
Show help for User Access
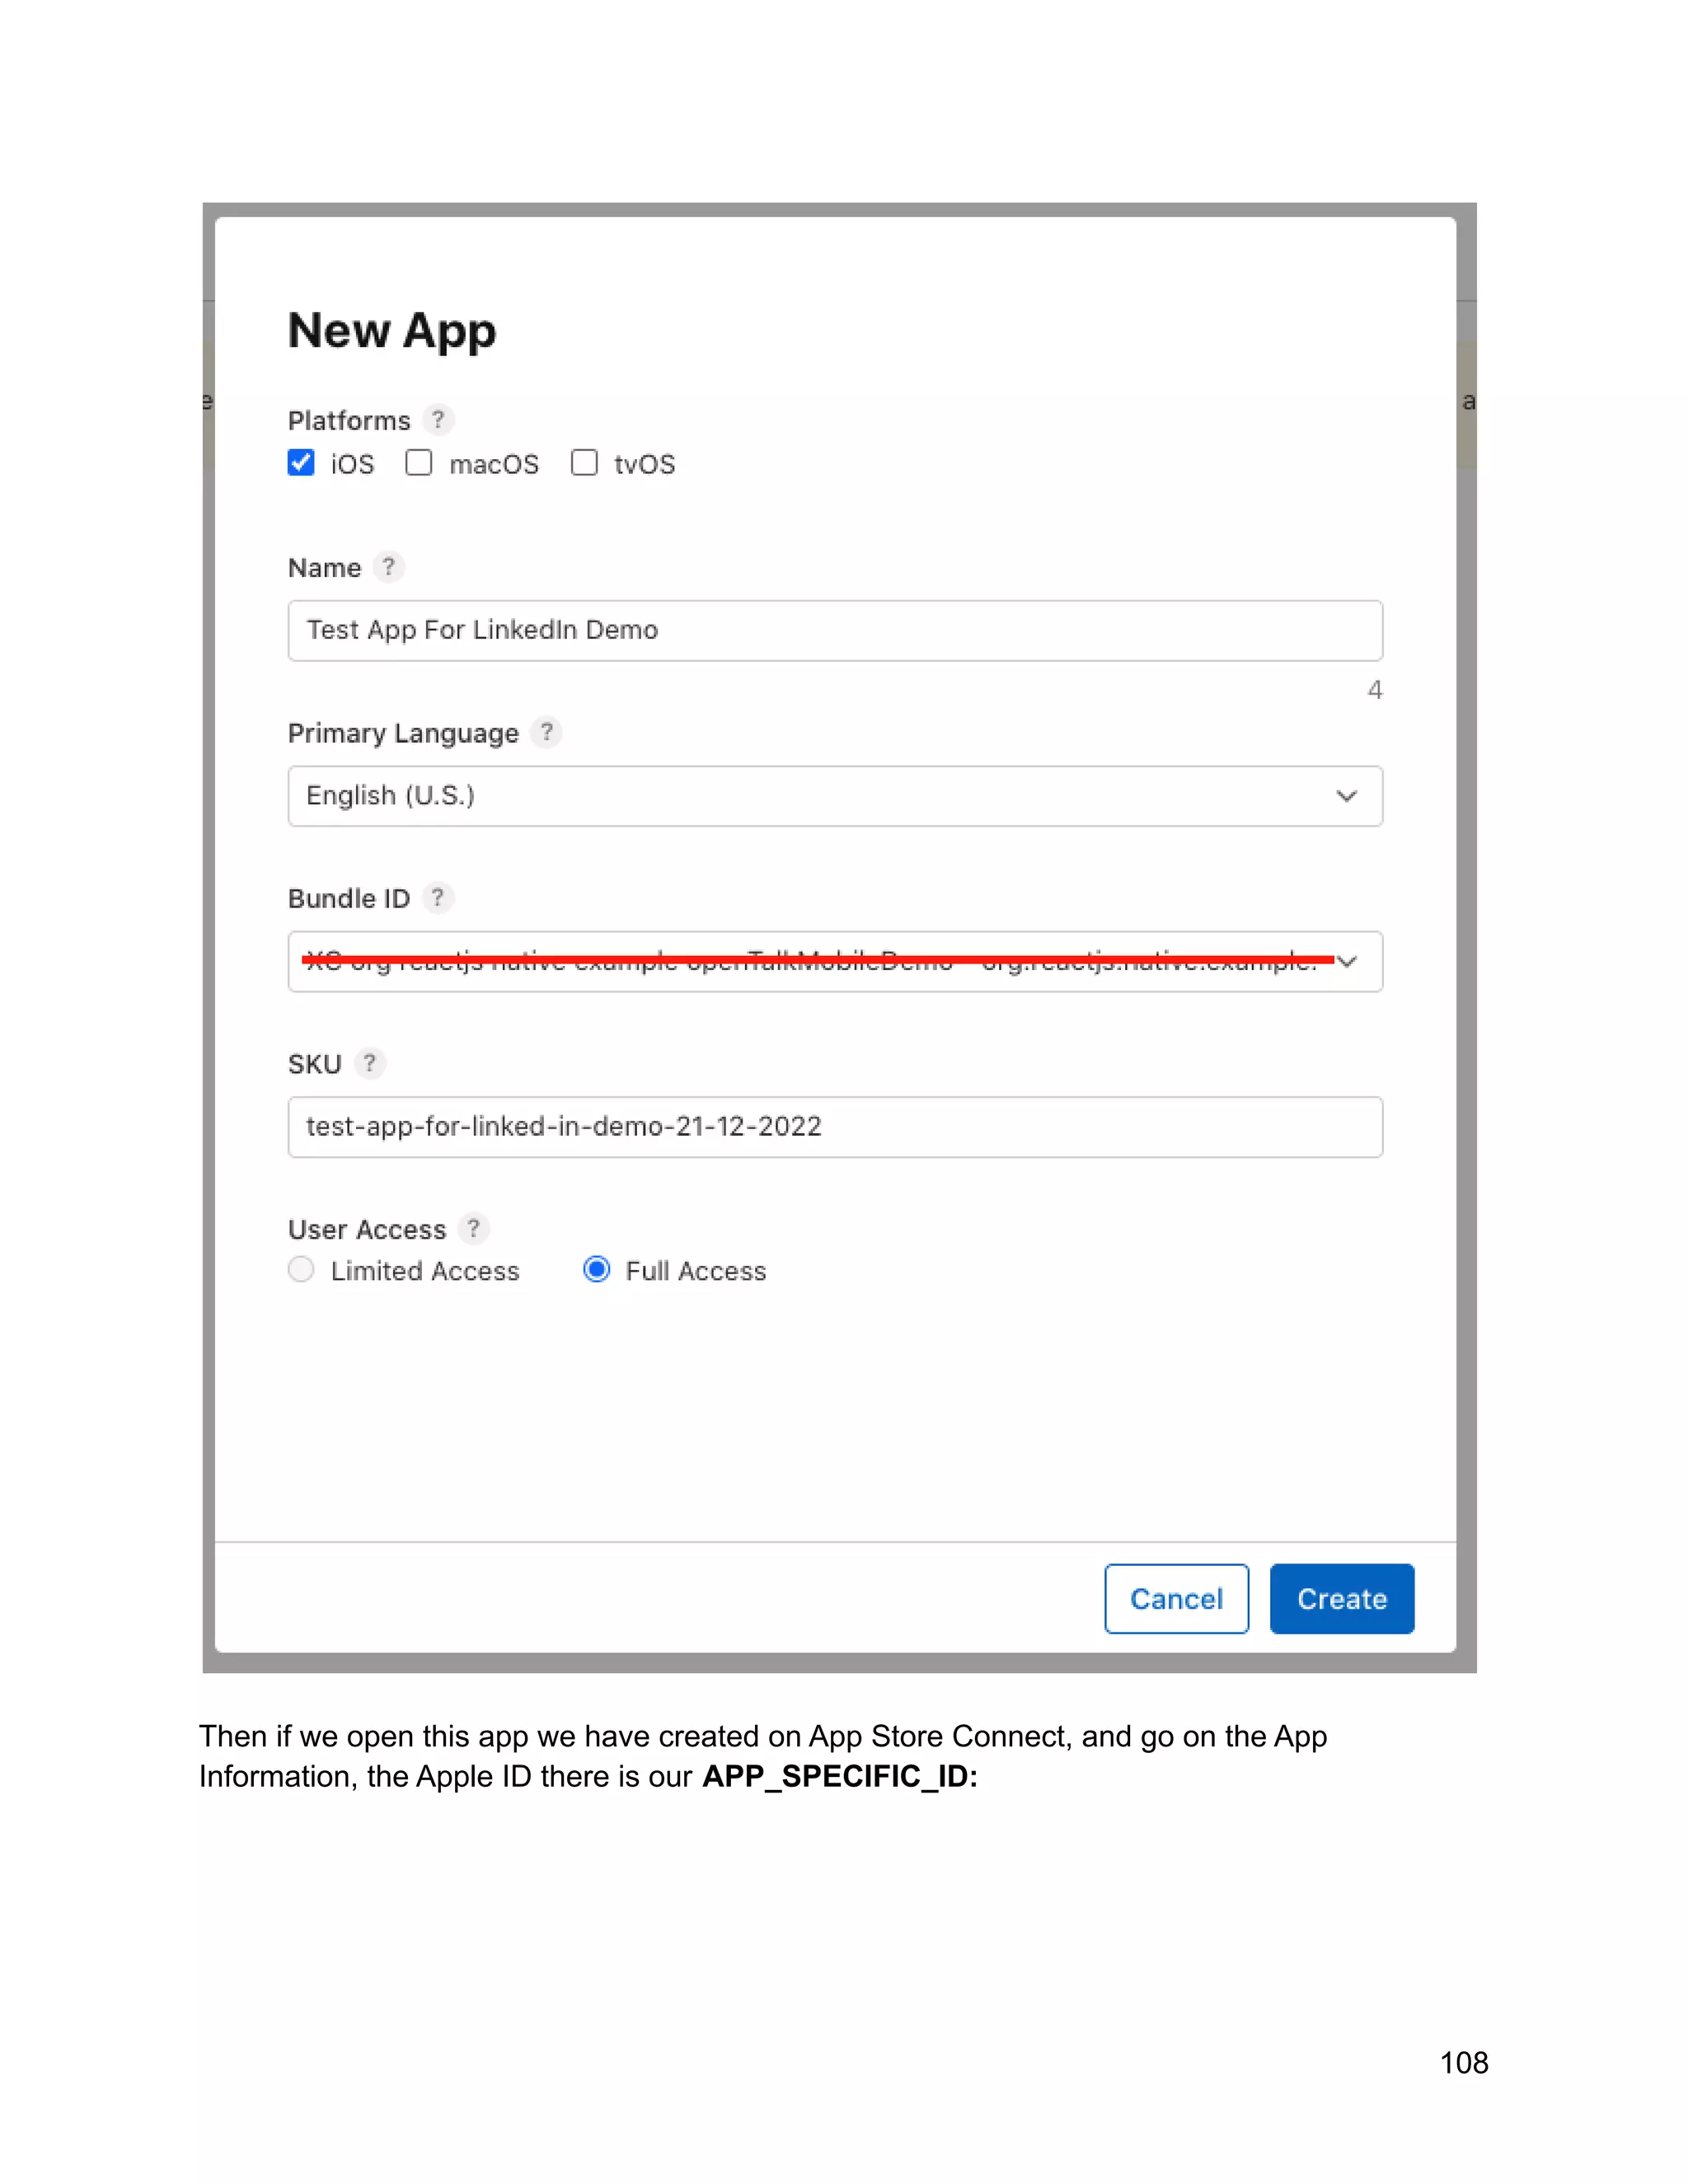click(x=474, y=1228)
